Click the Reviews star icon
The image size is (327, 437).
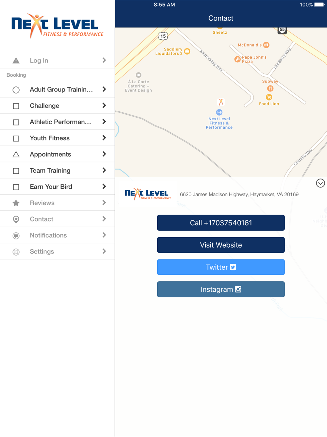pyautogui.click(x=16, y=203)
